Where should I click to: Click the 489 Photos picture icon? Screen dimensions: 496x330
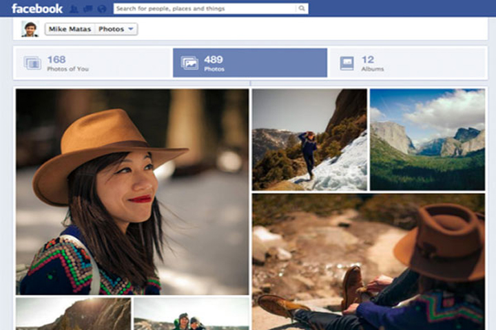click(x=189, y=63)
